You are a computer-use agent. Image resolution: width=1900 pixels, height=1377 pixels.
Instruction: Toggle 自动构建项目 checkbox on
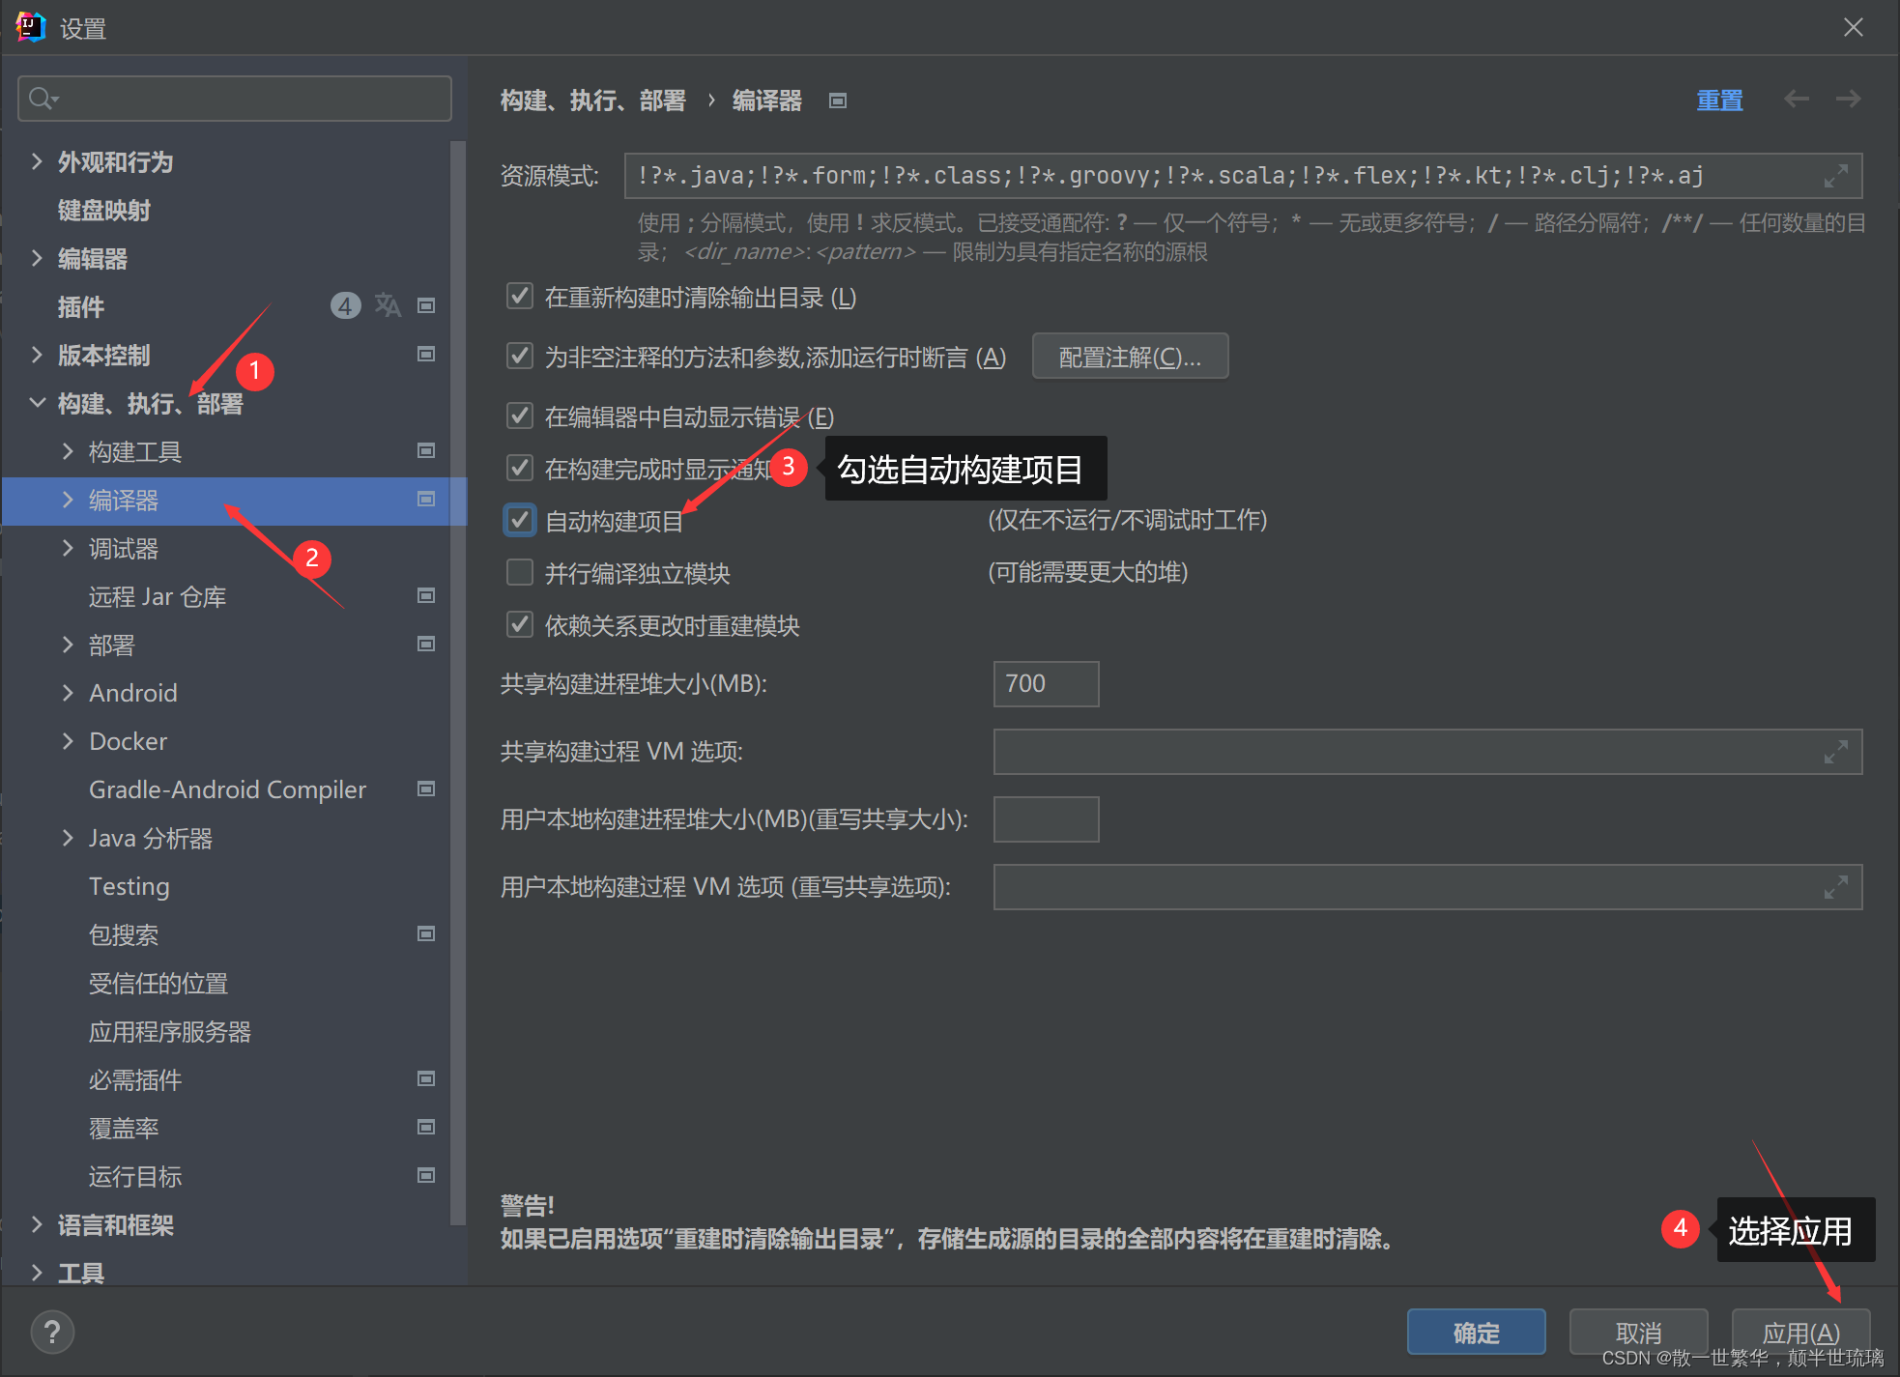pos(521,522)
